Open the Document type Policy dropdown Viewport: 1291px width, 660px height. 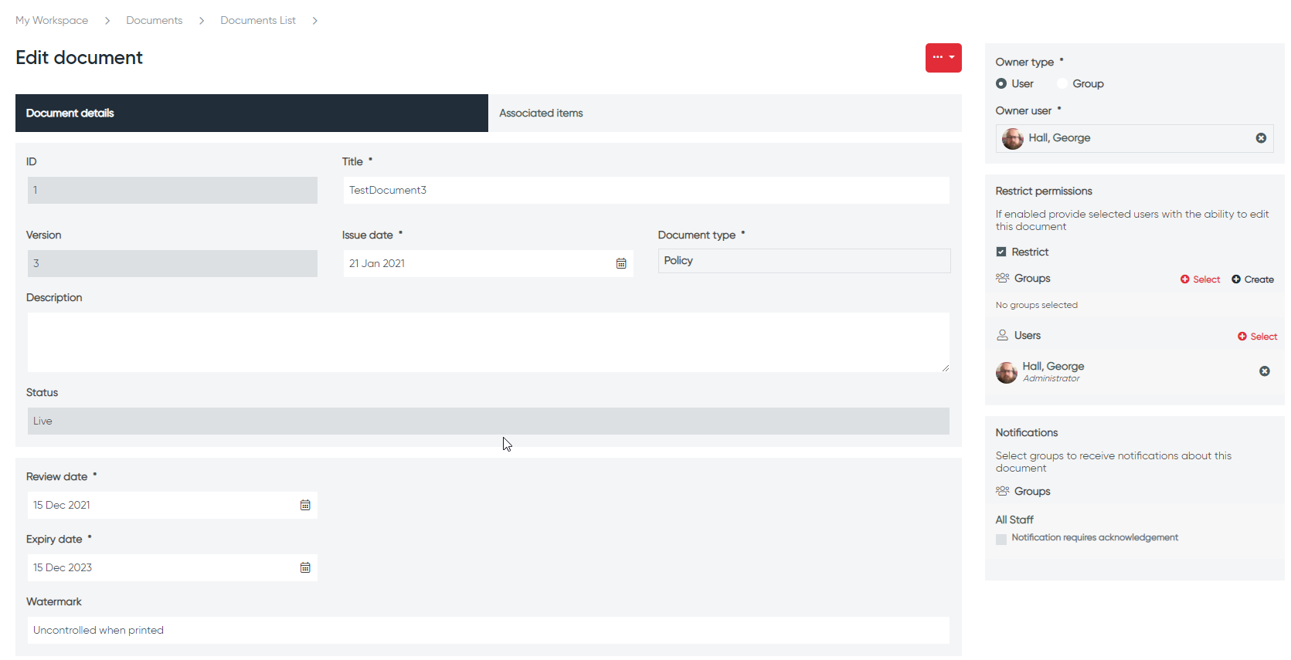[x=804, y=261]
